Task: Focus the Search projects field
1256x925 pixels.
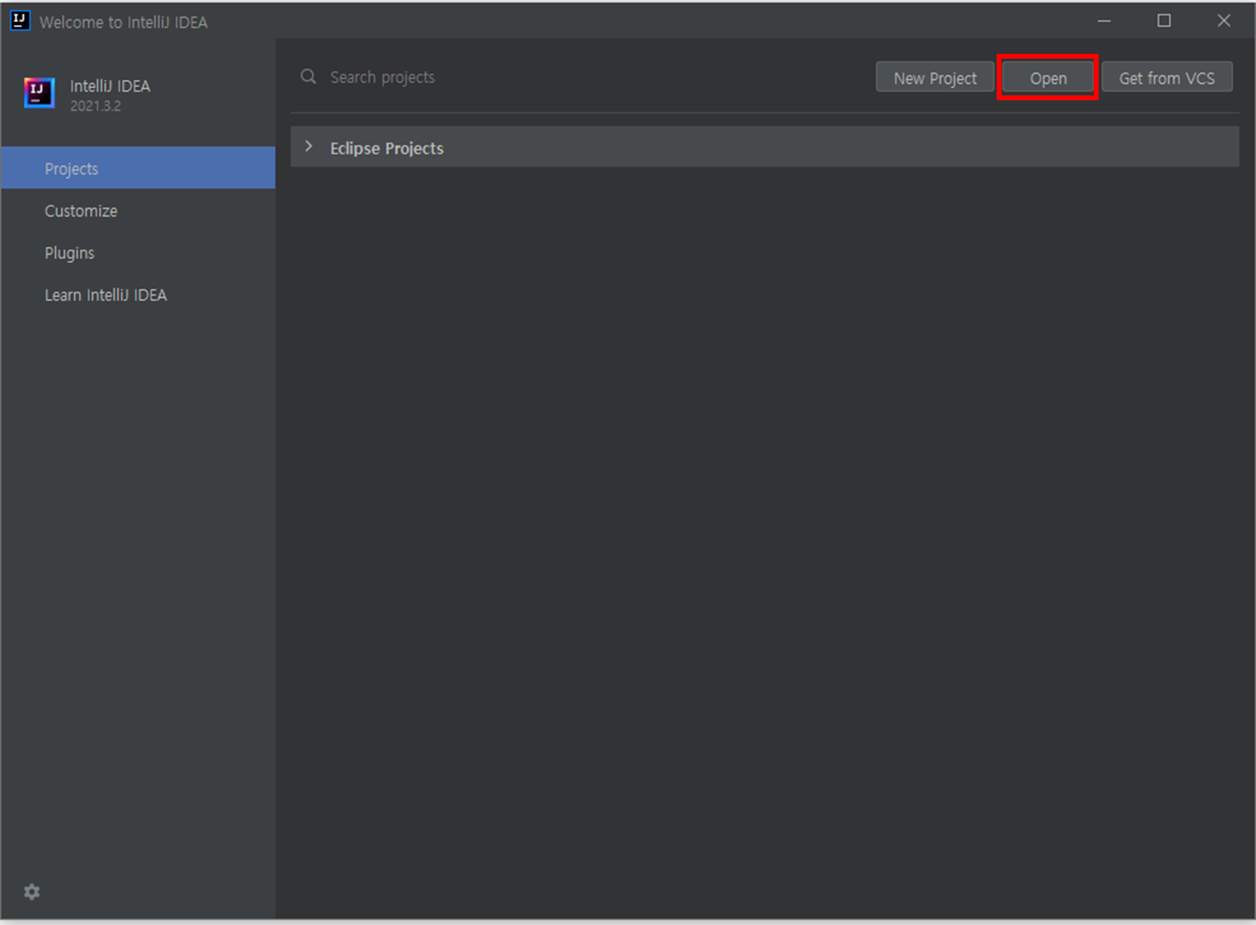Action: 579,77
